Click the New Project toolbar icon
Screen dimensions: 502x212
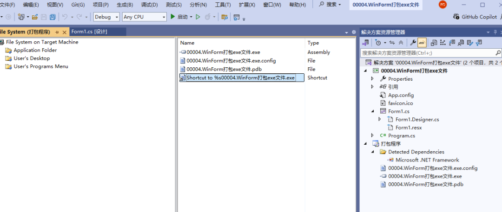coord(21,17)
